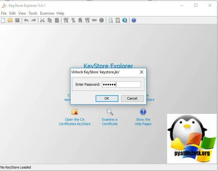Open the Tools menu

pyautogui.click(x=33, y=13)
